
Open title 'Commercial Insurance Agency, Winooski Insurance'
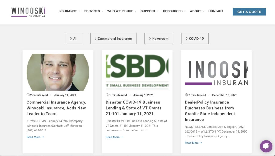(56, 108)
